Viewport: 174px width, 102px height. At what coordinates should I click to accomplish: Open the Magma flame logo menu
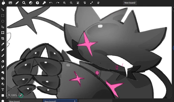[x=4, y=3]
